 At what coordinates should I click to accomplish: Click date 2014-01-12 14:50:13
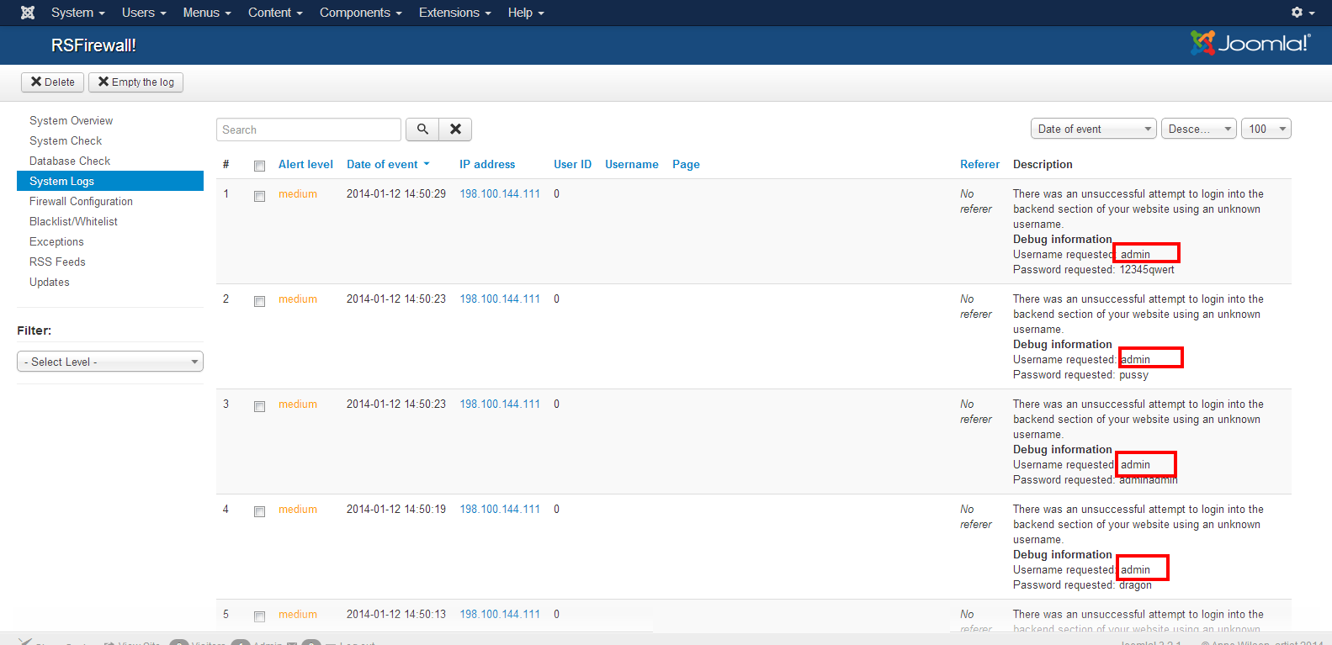click(396, 614)
